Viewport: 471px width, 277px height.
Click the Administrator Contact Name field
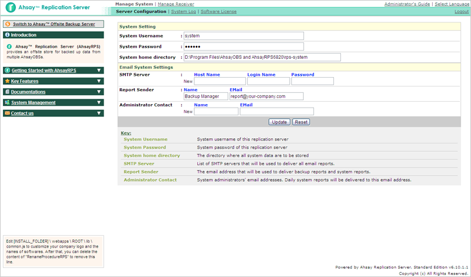click(216, 111)
